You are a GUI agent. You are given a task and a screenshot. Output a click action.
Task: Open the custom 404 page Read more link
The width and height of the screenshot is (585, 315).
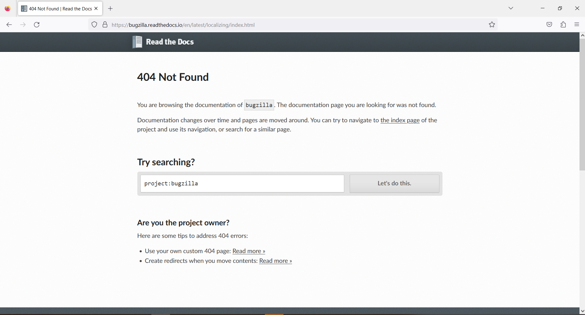[248, 251]
